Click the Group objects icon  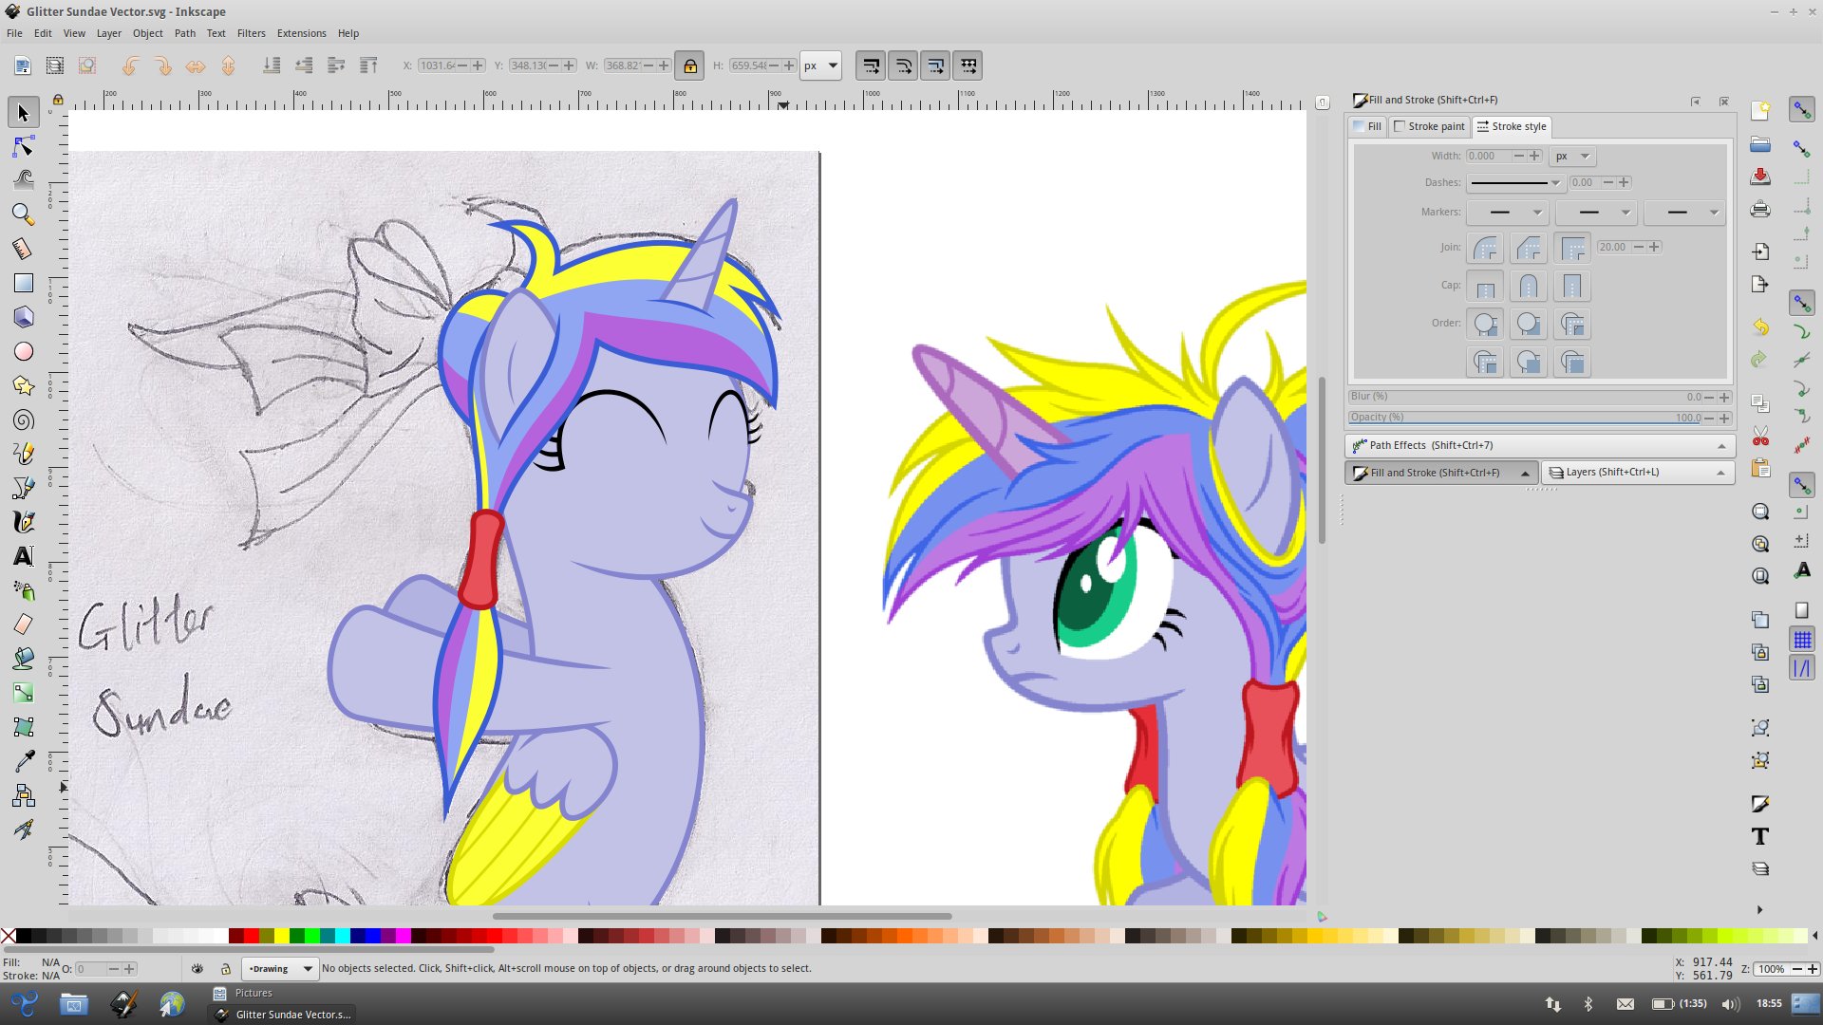[1759, 728]
